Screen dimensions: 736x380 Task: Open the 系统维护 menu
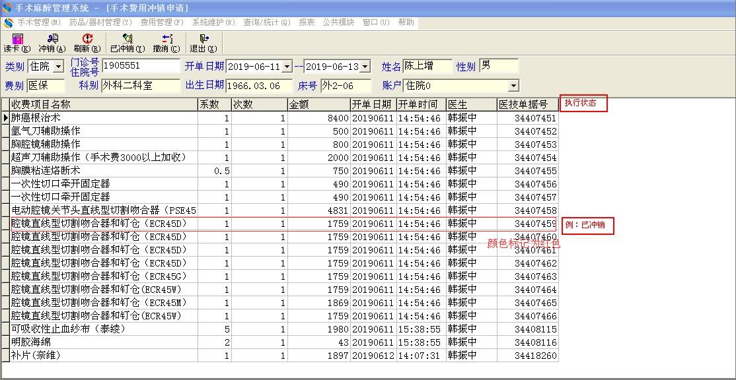[213, 22]
